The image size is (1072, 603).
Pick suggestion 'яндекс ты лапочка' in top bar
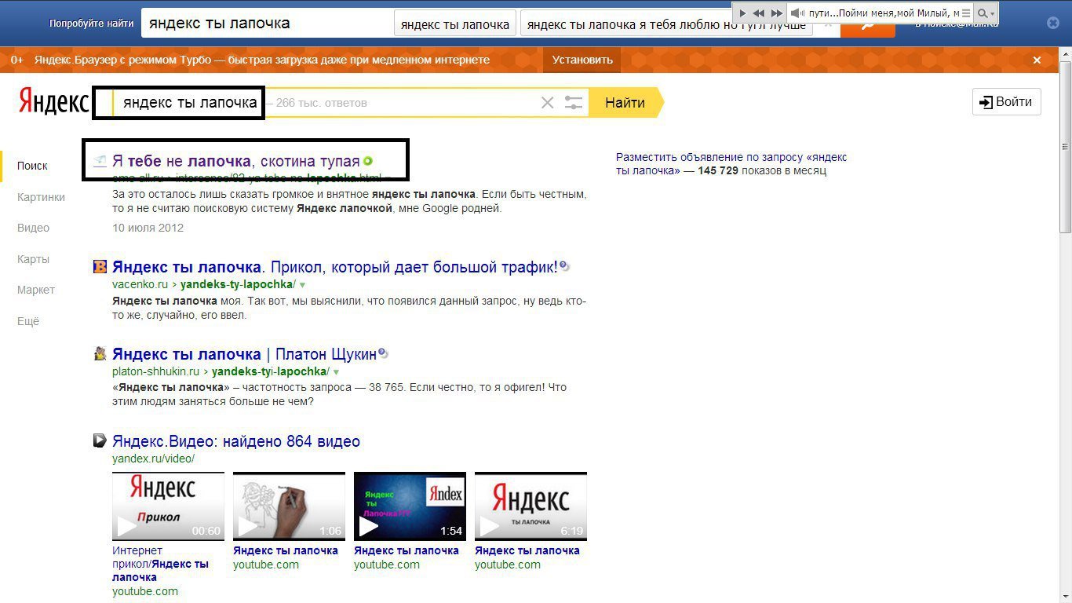(455, 24)
